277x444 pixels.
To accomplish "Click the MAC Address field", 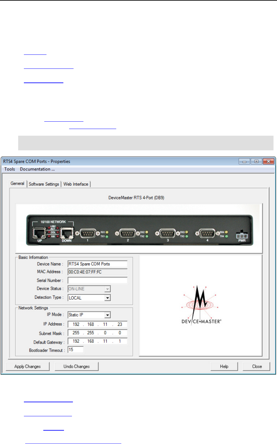I will tap(97, 272).
